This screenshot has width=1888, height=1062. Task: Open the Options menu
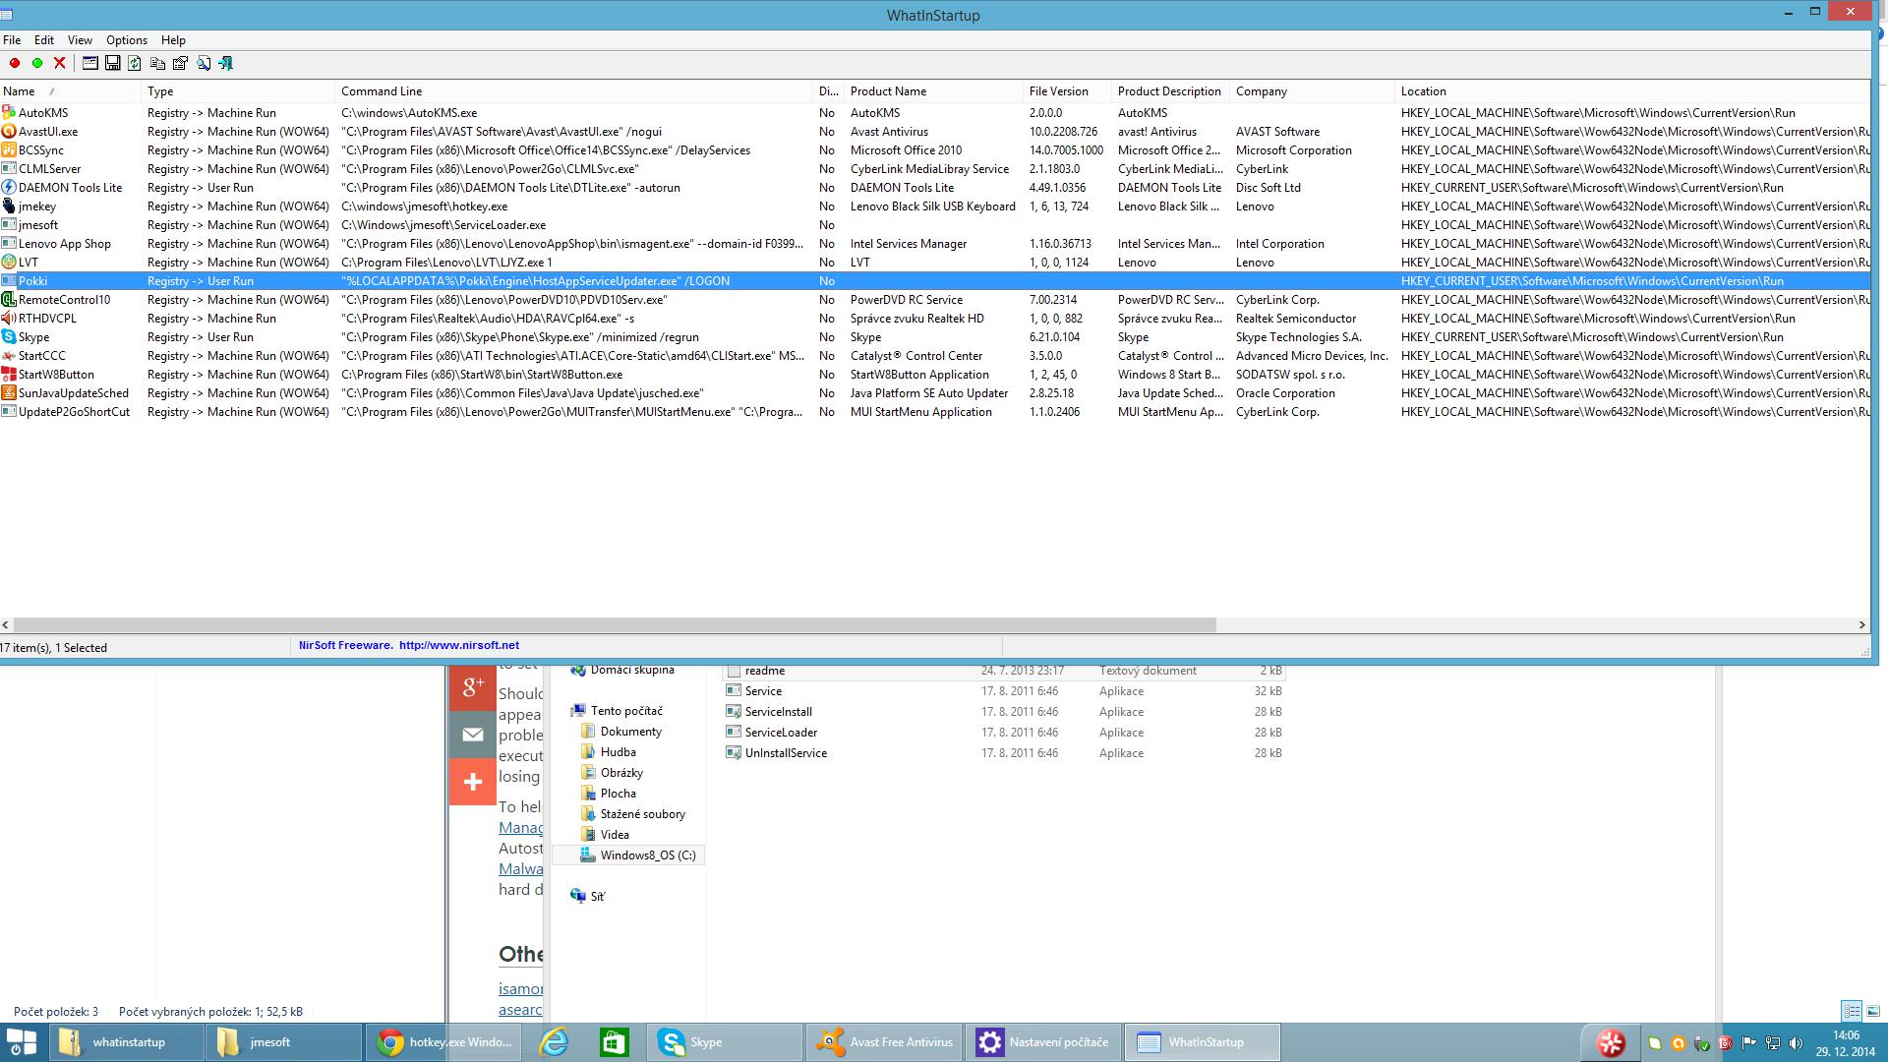coord(126,40)
